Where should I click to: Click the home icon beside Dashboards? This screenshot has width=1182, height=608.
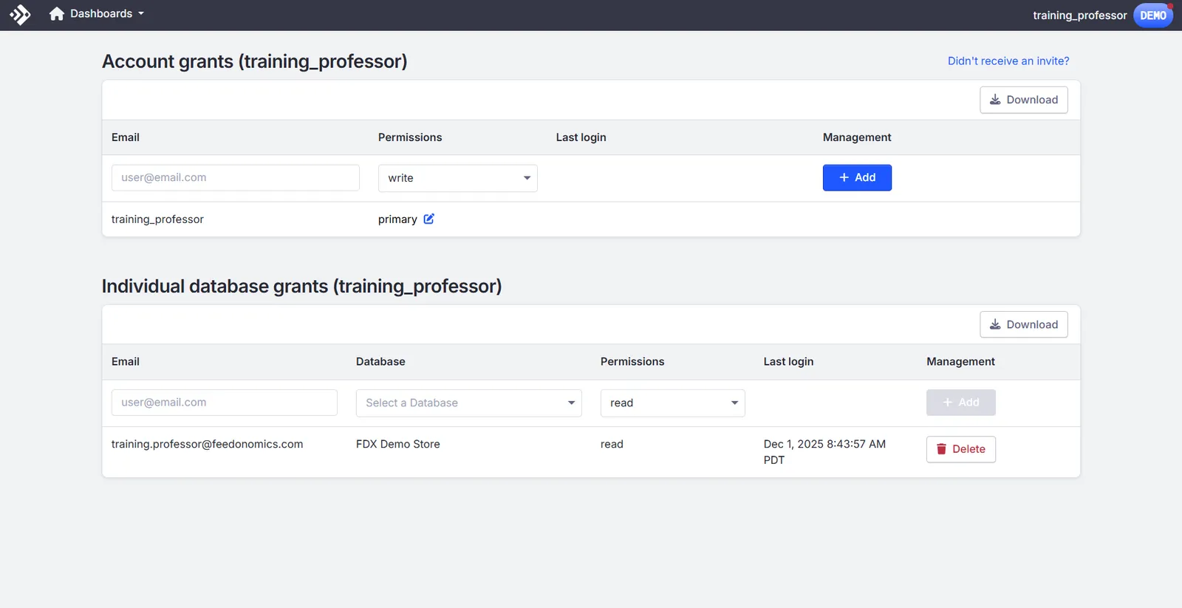click(57, 14)
